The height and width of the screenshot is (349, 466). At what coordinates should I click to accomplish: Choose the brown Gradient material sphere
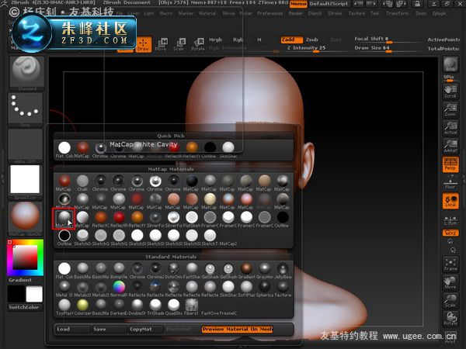tap(246, 271)
